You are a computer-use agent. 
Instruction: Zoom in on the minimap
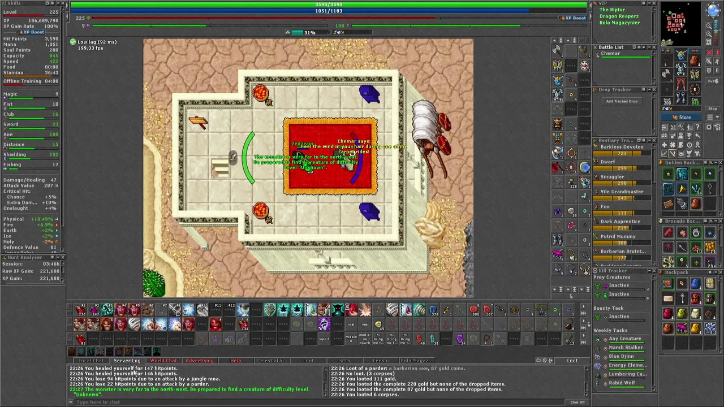coord(709,34)
